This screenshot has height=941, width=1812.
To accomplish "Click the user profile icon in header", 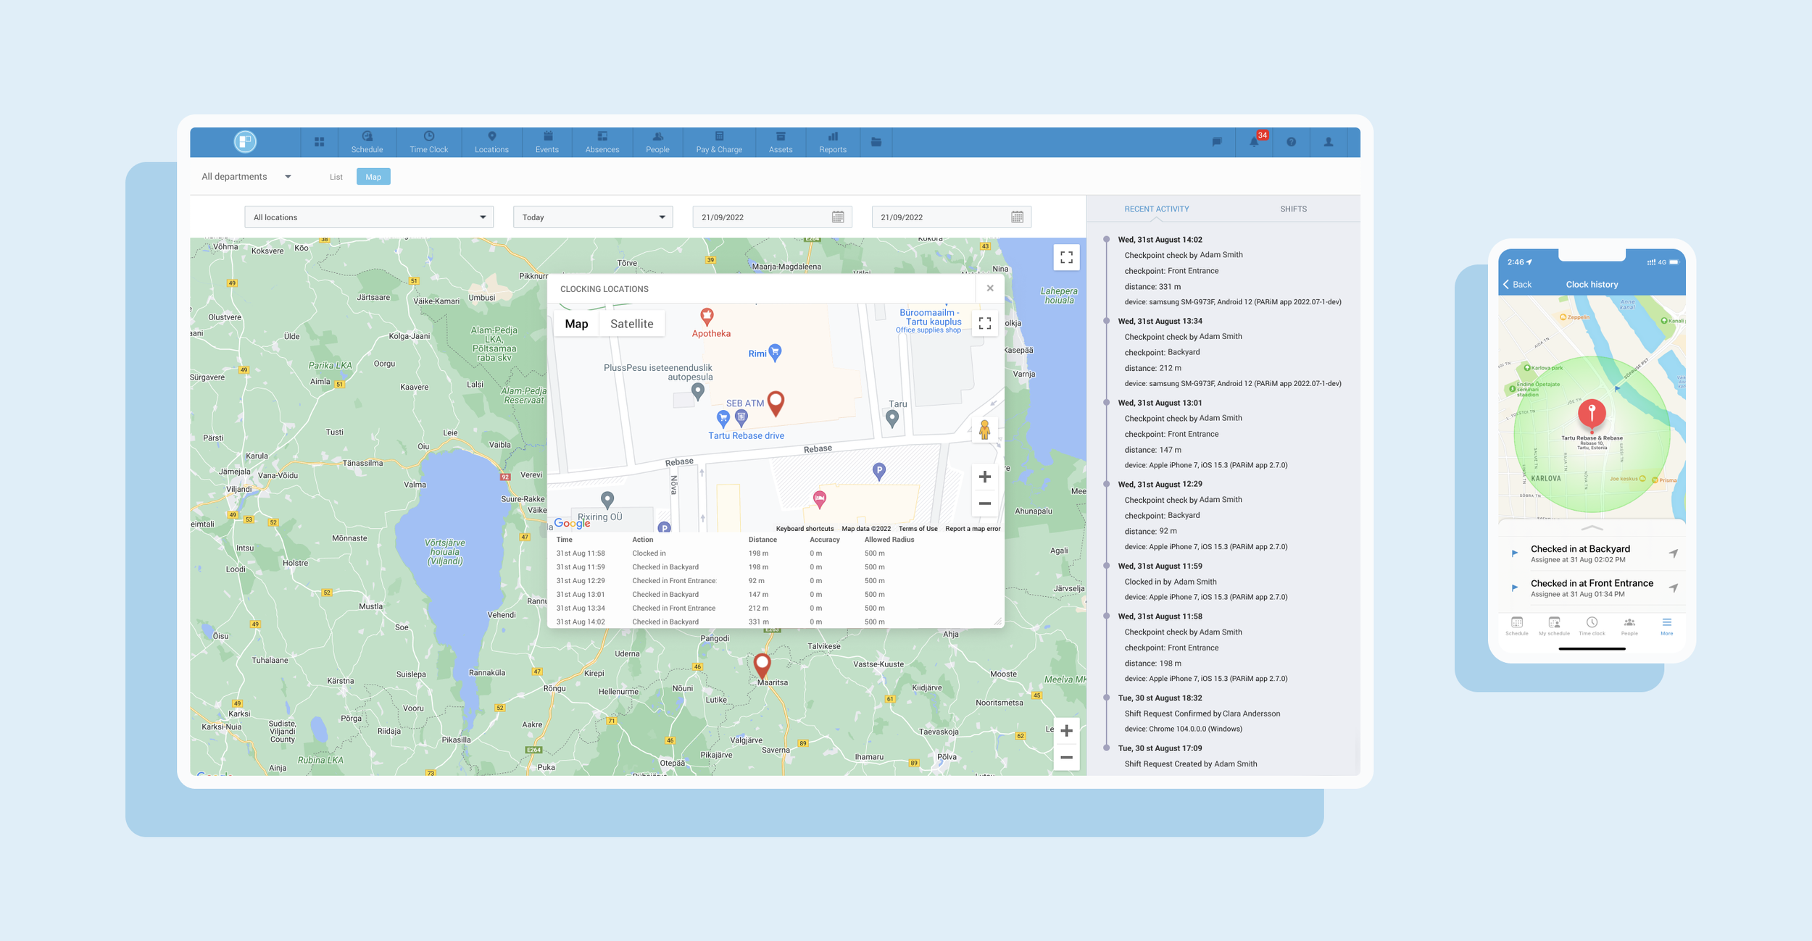I will pyautogui.click(x=1328, y=142).
